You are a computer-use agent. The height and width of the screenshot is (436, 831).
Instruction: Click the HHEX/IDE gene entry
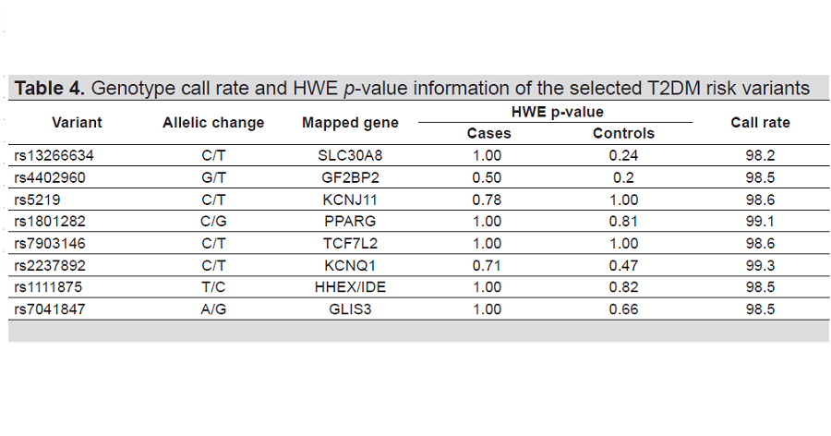click(350, 288)
